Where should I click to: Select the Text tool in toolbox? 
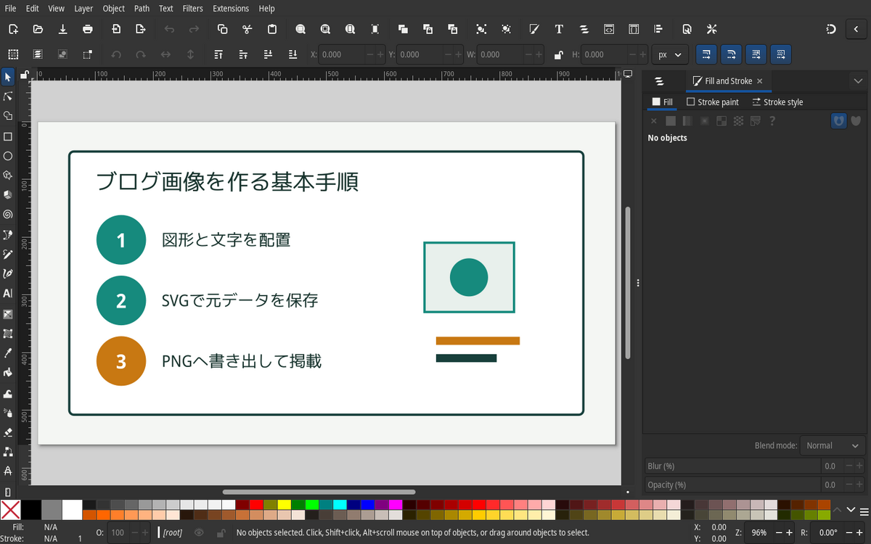8,294
